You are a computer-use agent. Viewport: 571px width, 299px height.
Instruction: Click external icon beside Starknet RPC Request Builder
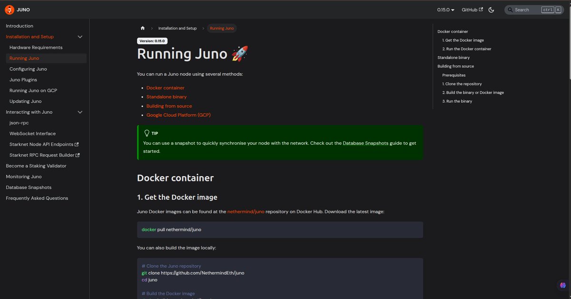pos(78,155)
